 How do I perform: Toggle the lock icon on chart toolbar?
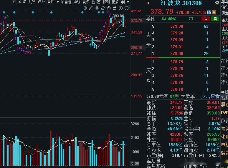point(115,8)
